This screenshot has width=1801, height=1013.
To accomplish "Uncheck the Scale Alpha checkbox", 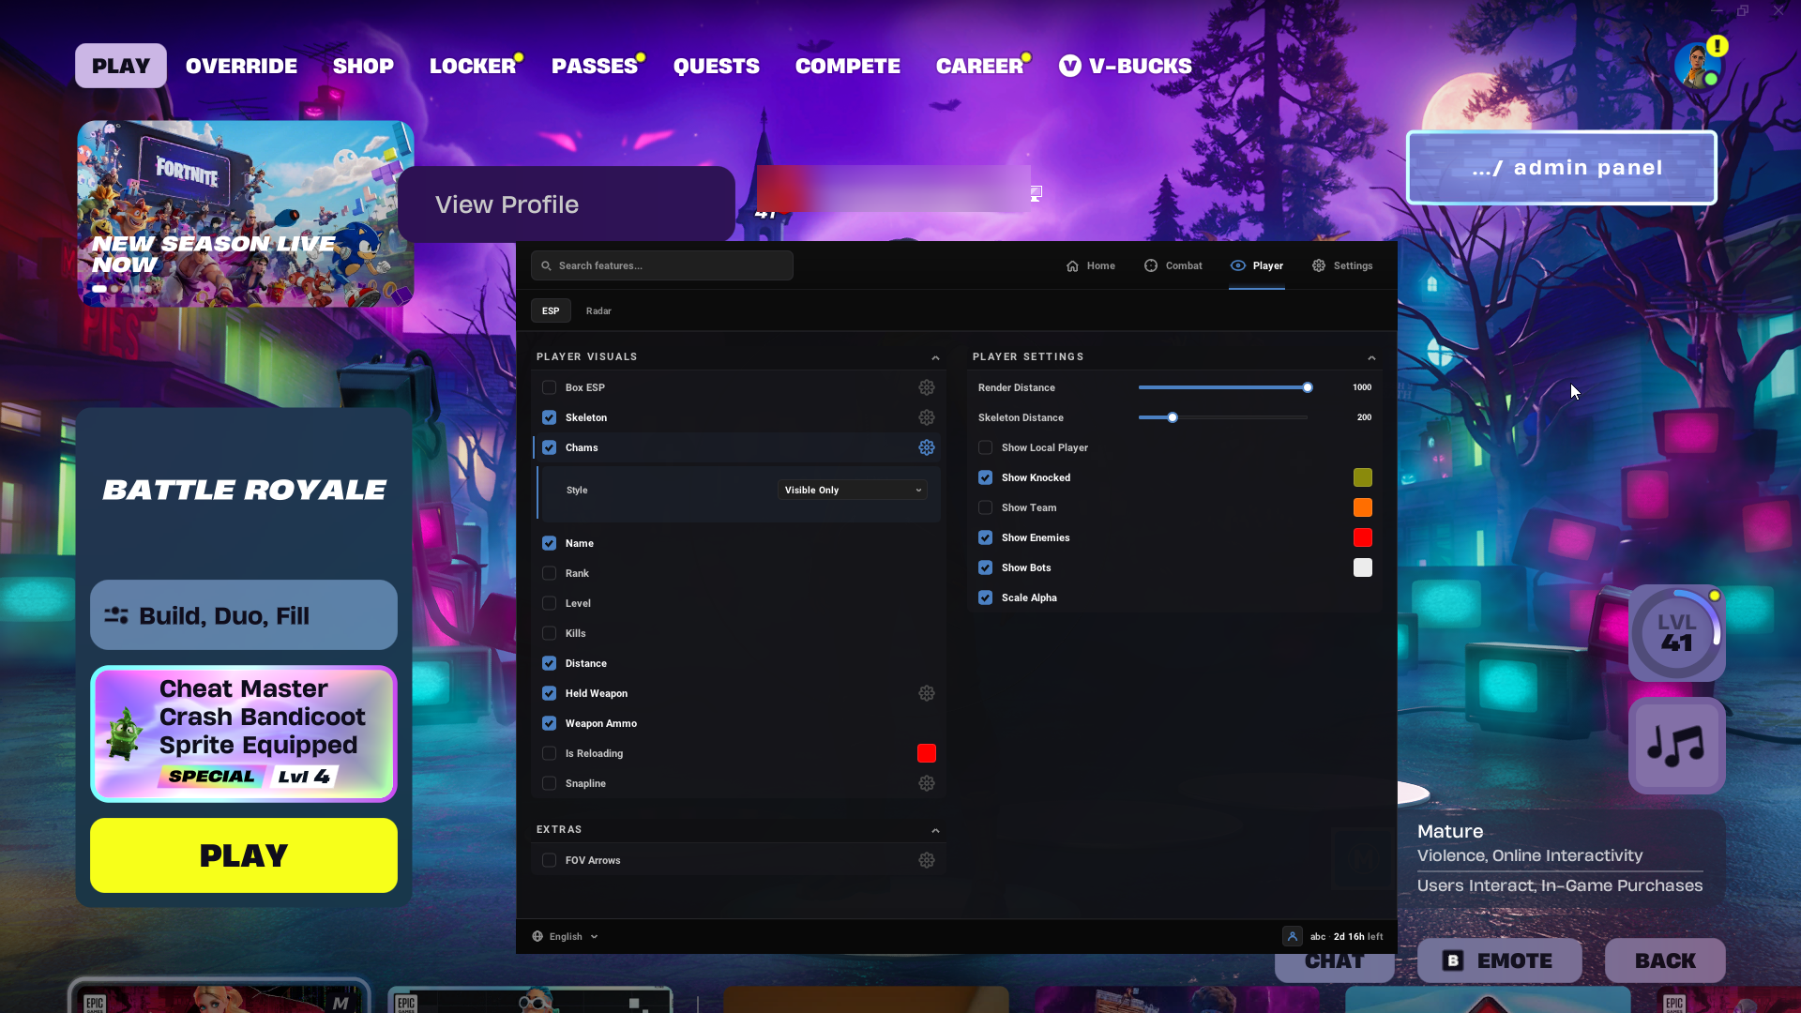I will coord(986,597).
